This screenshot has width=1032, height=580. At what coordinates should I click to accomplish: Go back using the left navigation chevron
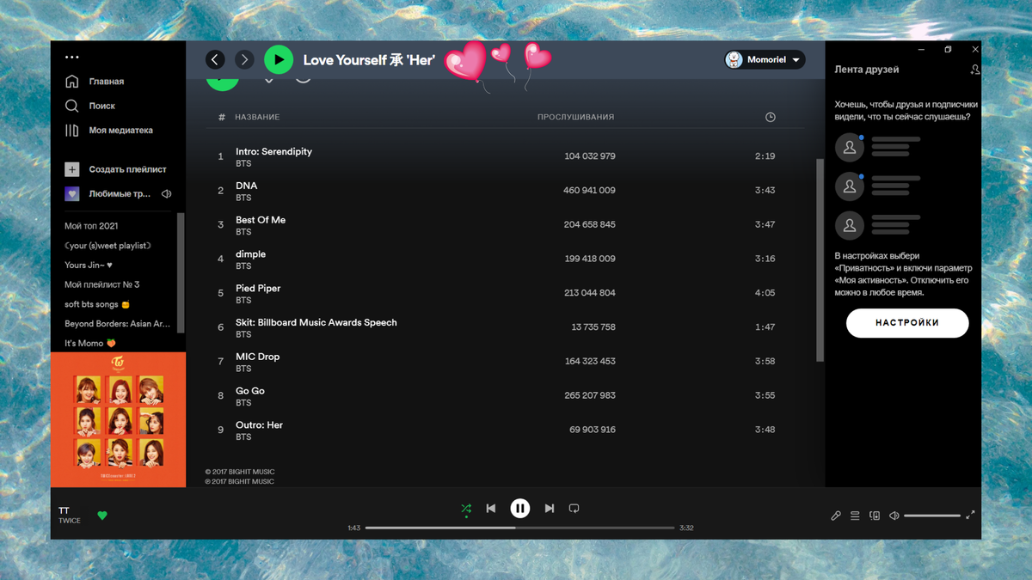(x=216, y=59)
